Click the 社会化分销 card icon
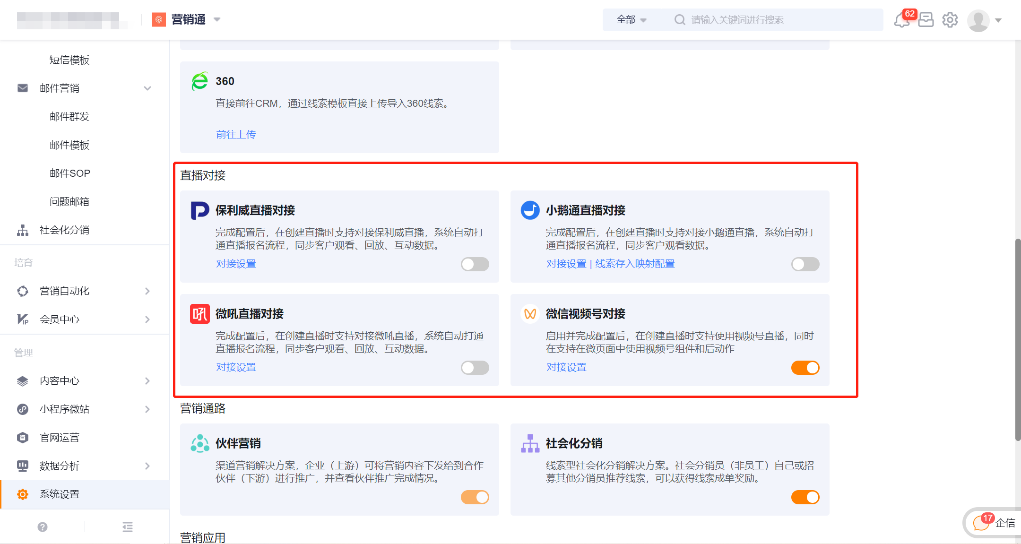Screen dimensions: 1021x544 [530, 443]
